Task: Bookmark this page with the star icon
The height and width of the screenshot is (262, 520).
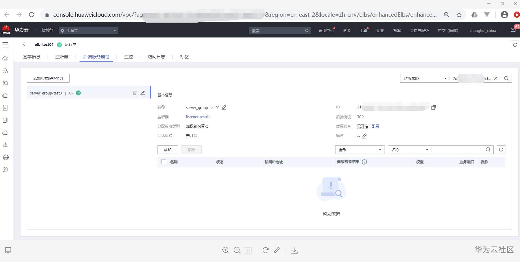Action: click(x=459, y=15)
